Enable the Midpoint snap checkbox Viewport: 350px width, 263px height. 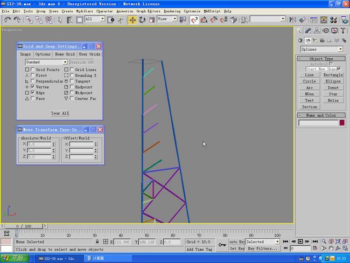pyautogui.click(x=72, y=93)
